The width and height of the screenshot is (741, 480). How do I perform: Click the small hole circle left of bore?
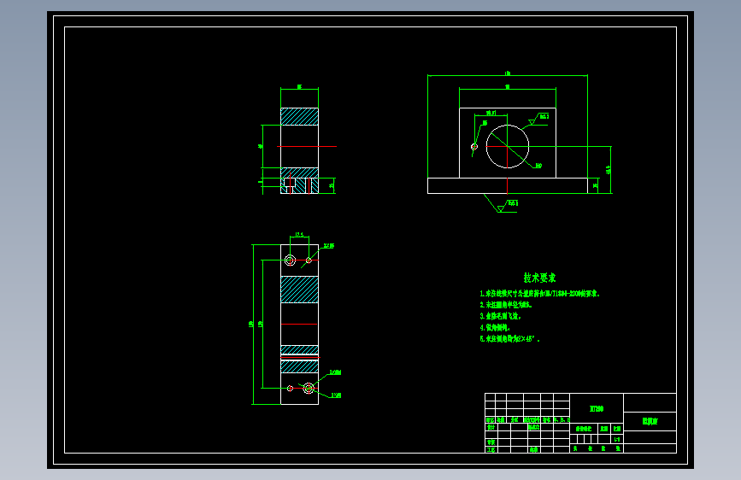click(474, 146)
